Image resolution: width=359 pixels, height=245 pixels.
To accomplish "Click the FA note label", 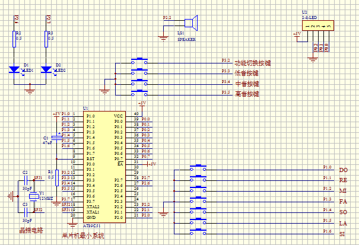I will click(x=343, y=202).
